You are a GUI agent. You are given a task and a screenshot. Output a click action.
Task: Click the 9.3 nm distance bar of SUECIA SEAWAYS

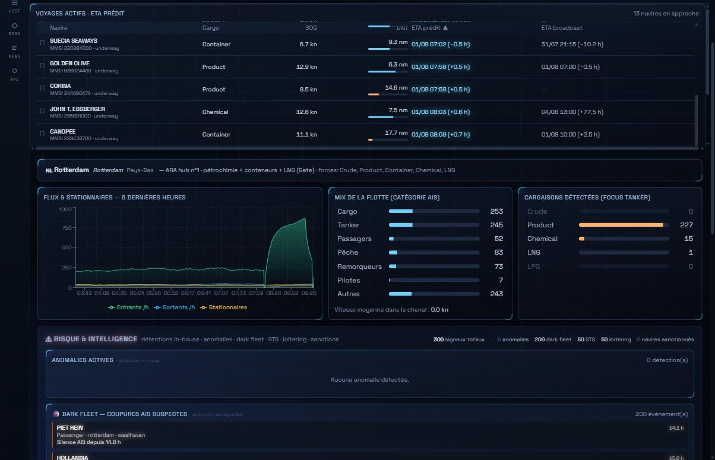click(x=388, y=49)
